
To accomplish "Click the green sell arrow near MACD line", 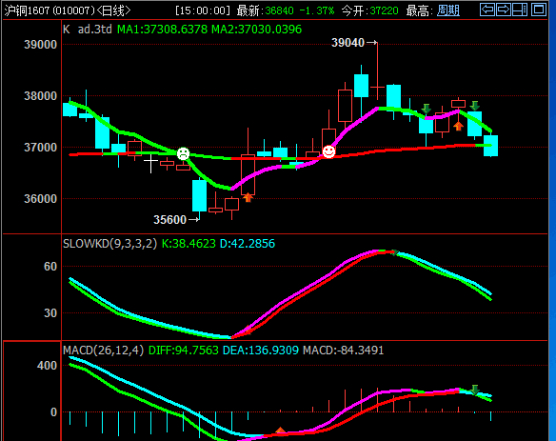I will (475, 390).
